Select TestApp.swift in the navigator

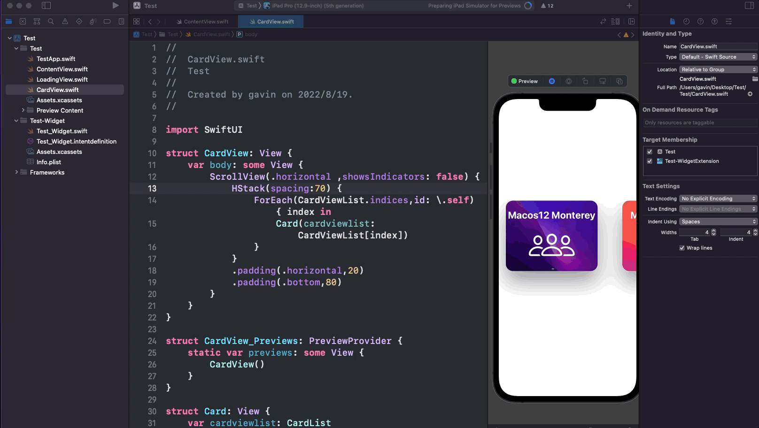[56, 59]
